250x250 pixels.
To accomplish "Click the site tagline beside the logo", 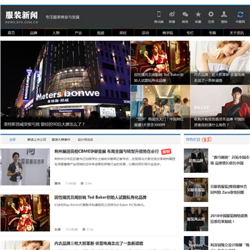I will (62, 17).
